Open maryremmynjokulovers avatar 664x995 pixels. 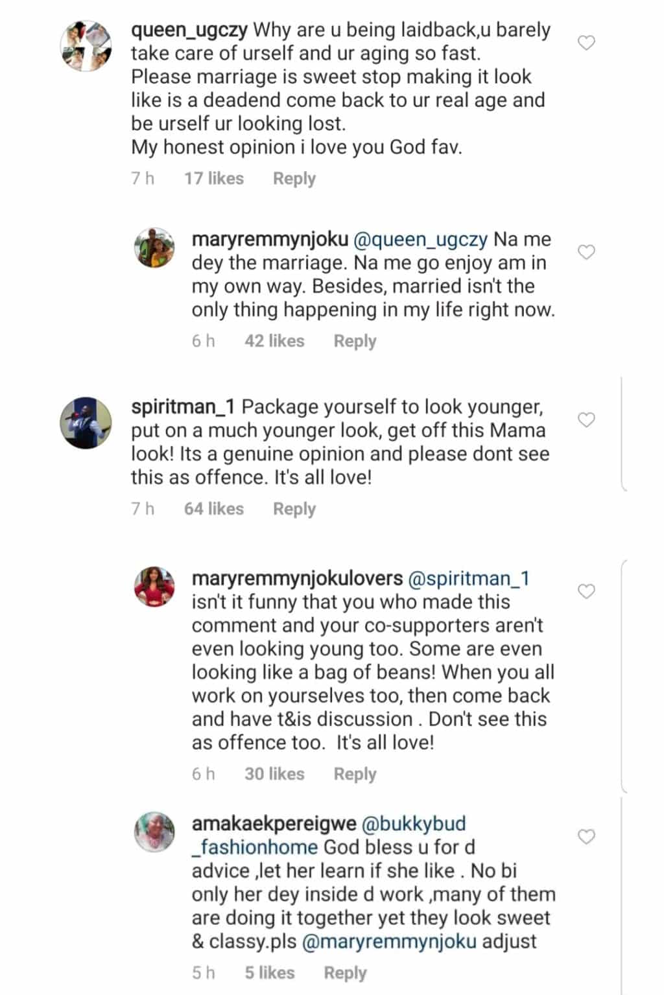154,587
